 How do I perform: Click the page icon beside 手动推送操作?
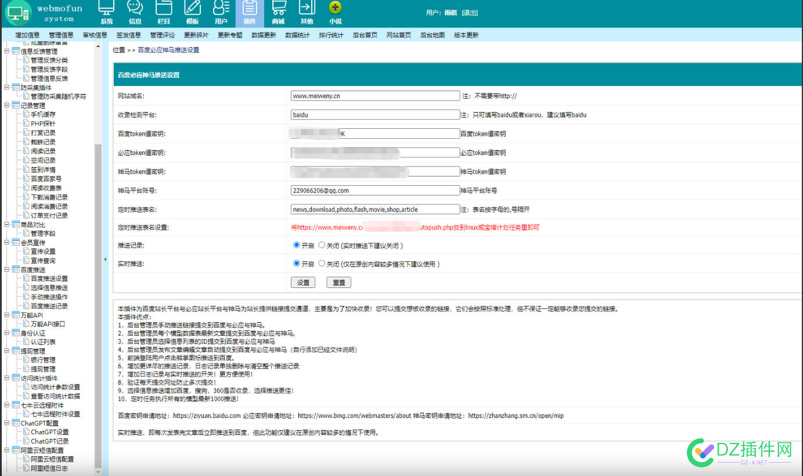click(26, 297)
